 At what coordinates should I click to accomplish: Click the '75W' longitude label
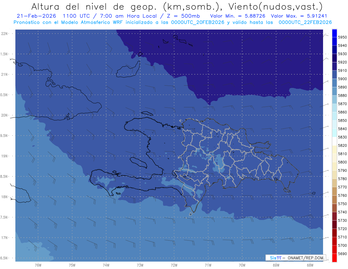[x=72, y=265]
